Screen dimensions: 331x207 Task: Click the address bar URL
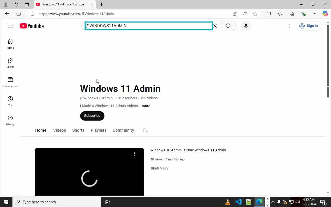coord(76,14)
